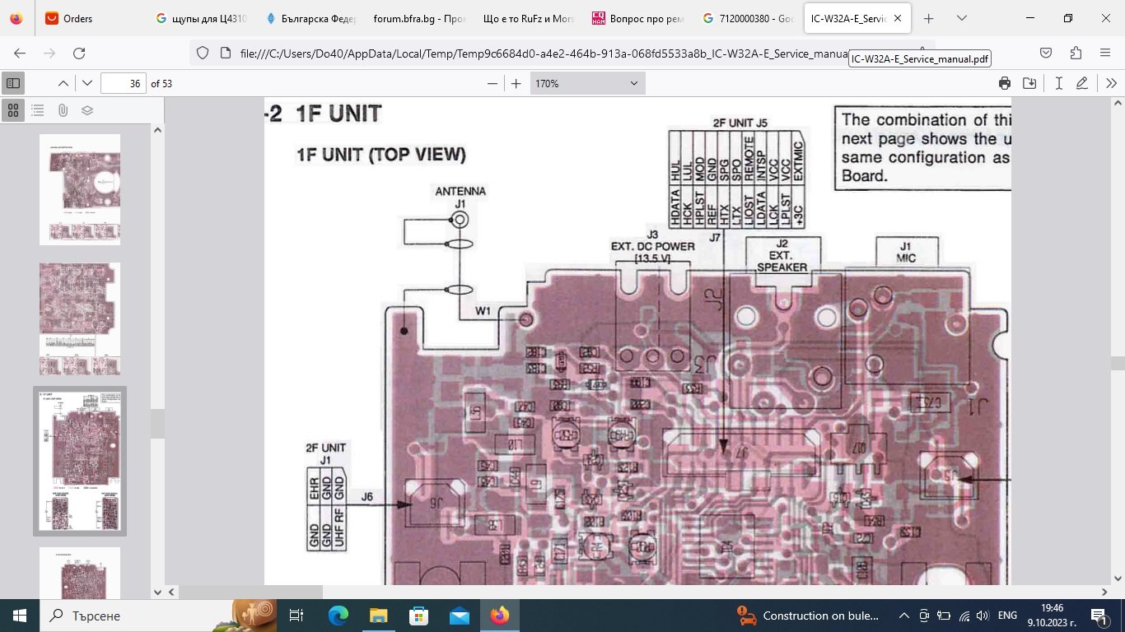Viewport: 1125px width, 632px height.
Task: Print the PDF document
Action: pyautogui.click(x=1004, y=83)
